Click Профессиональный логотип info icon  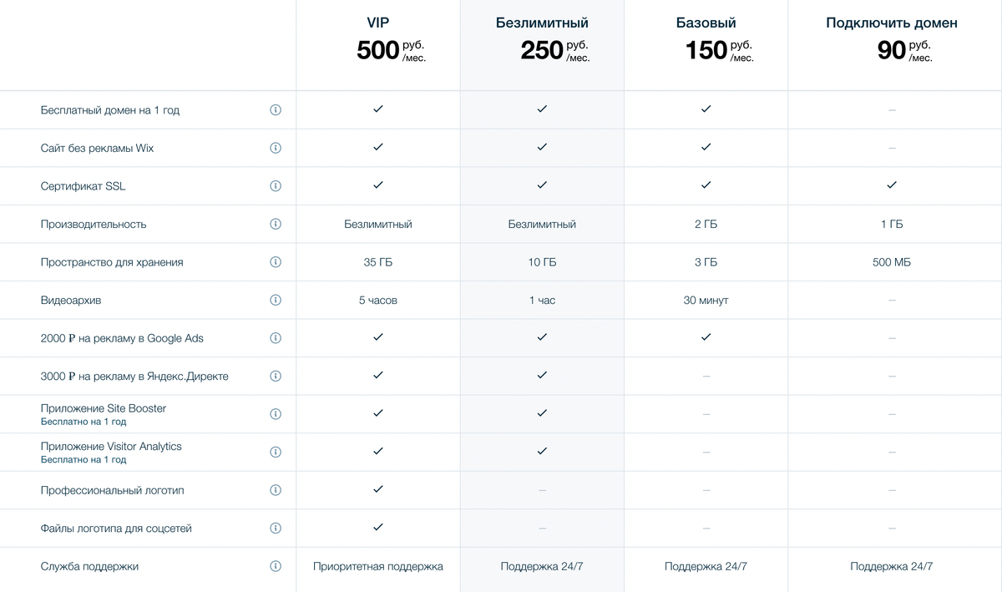click(x=276, y=490)
